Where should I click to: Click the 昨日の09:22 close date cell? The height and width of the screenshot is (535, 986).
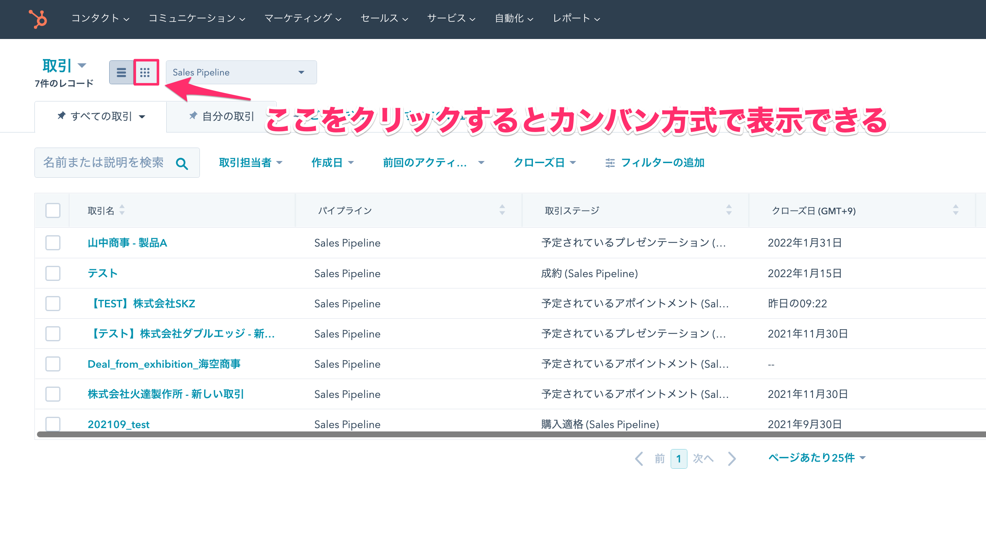(797, 304)
